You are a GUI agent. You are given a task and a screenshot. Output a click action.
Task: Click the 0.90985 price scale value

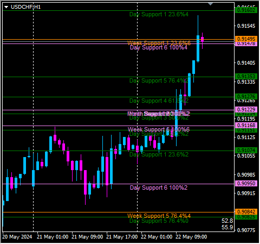(246, 175)
